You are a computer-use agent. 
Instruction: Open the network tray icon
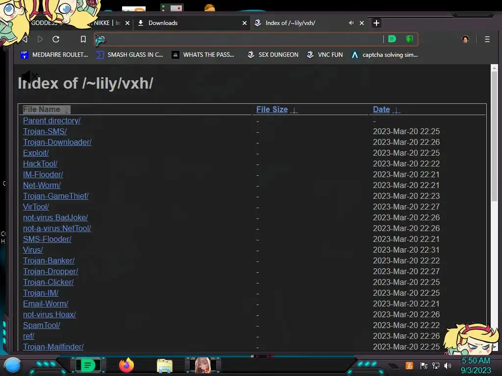click(436, 365)
